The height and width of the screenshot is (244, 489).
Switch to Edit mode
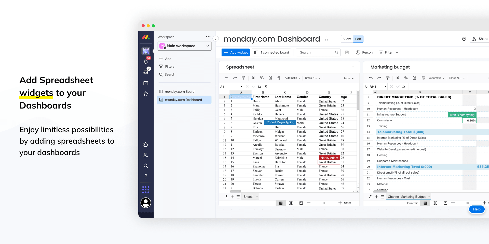click(x=358, y=39)
